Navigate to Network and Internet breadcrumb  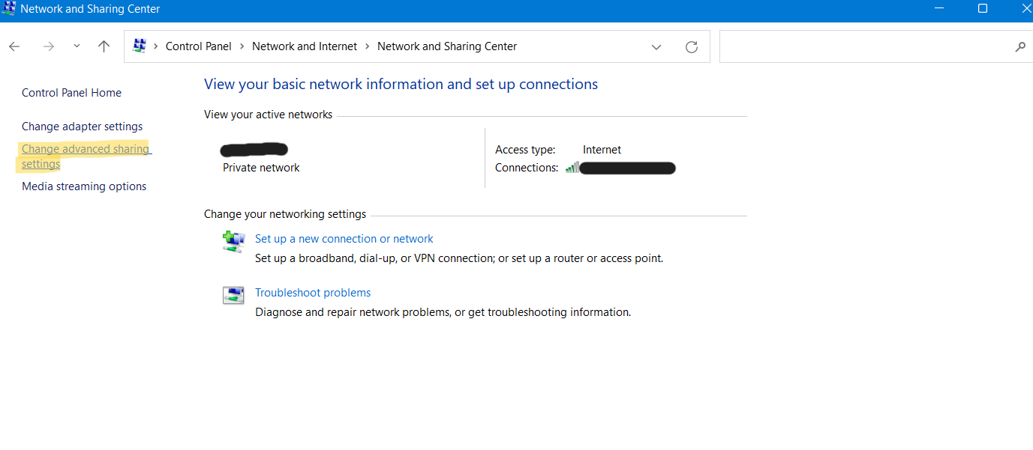pyautogui.click(x=305, y=46)
